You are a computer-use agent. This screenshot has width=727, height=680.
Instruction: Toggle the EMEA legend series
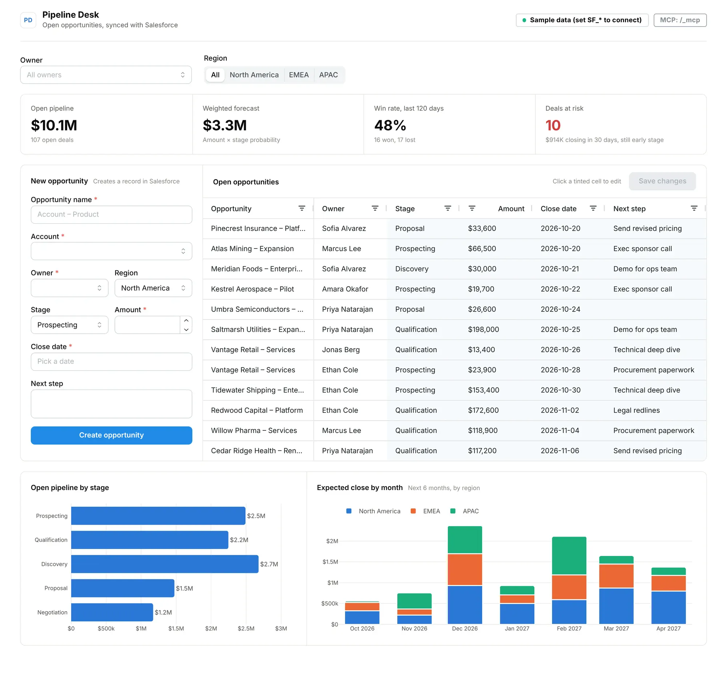[x=425, y=511]
